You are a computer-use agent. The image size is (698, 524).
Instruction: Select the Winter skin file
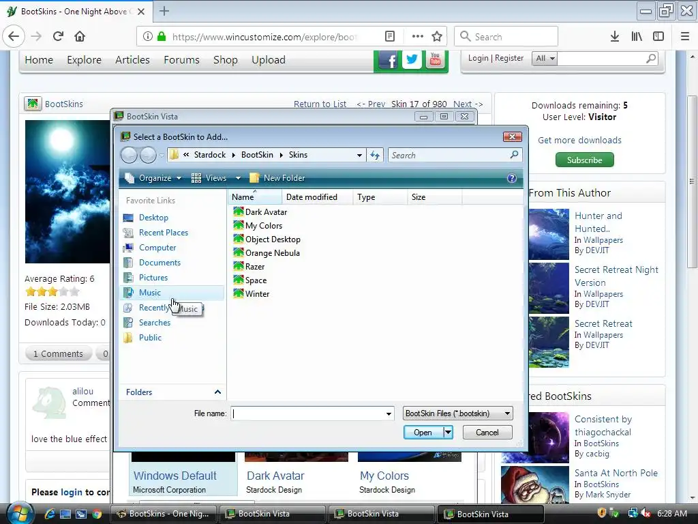[x=252, y=294]
